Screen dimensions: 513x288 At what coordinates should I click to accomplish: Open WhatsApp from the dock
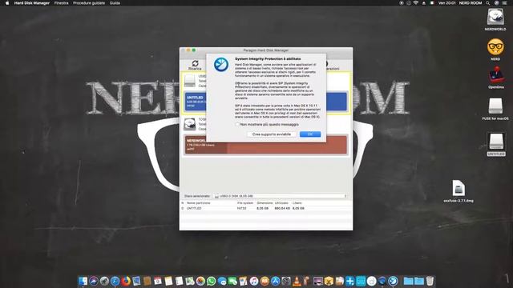point(212,281)
